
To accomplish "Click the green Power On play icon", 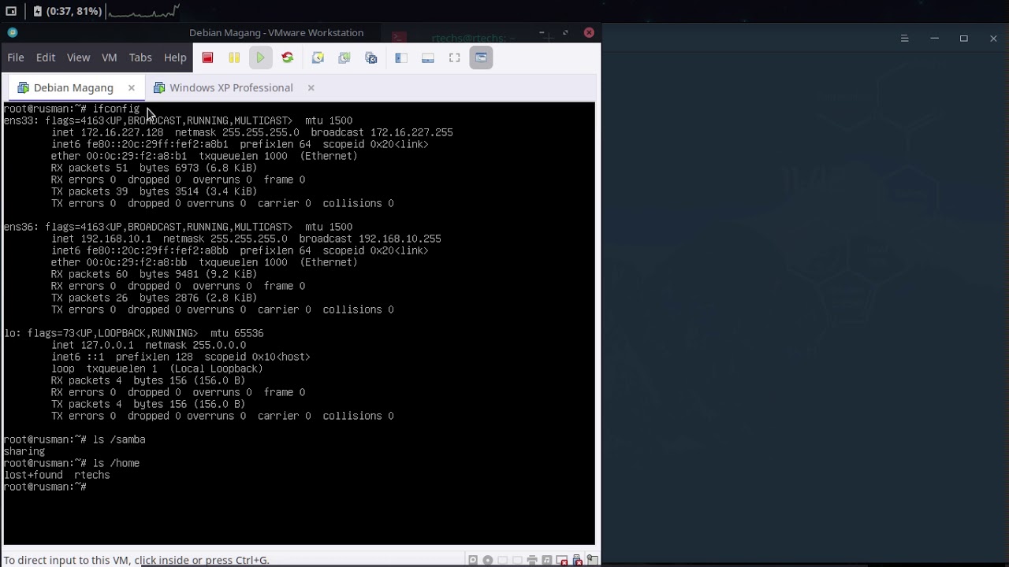I will [x=260, y=57].
